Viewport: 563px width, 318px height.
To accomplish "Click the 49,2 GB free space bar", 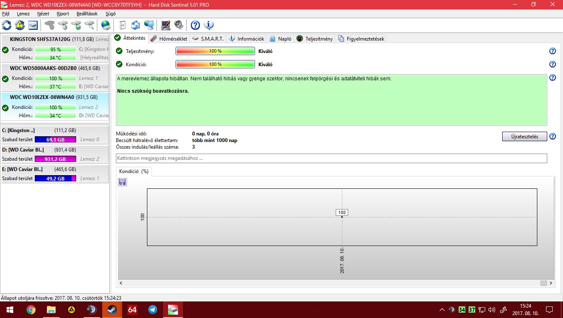I will coord(55,178).
